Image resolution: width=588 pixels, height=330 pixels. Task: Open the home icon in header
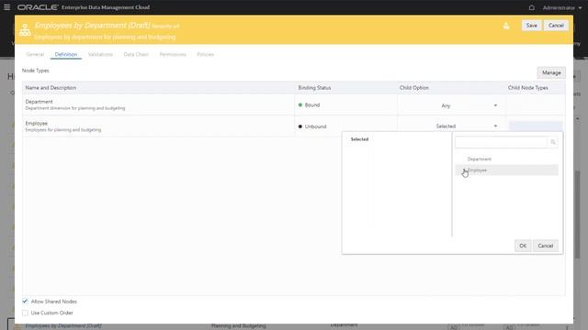pos(531,7)
